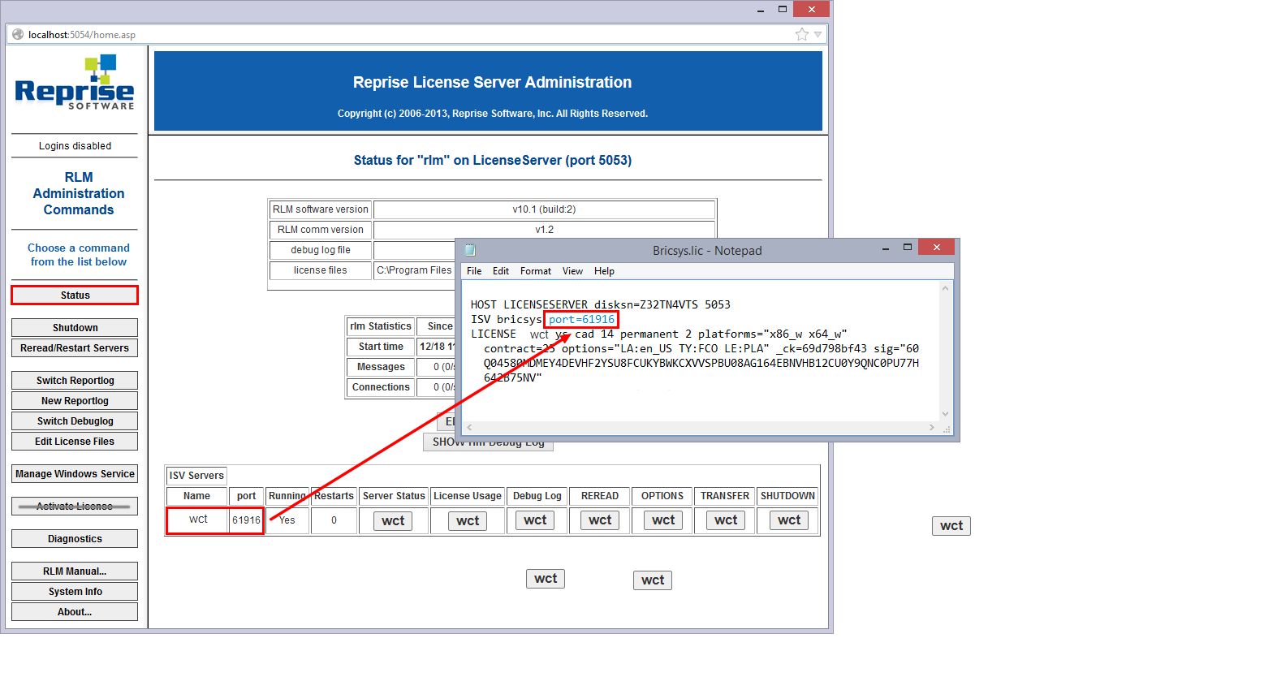Image resolution: width=1277 pixels, height=690 pixels.
Task: Click the Notepad icon in Bricsys.lic title bar
Action: (469, 250)
